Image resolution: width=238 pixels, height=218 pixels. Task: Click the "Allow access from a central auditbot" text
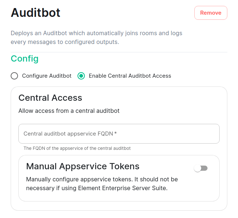(x=69, y=111)
